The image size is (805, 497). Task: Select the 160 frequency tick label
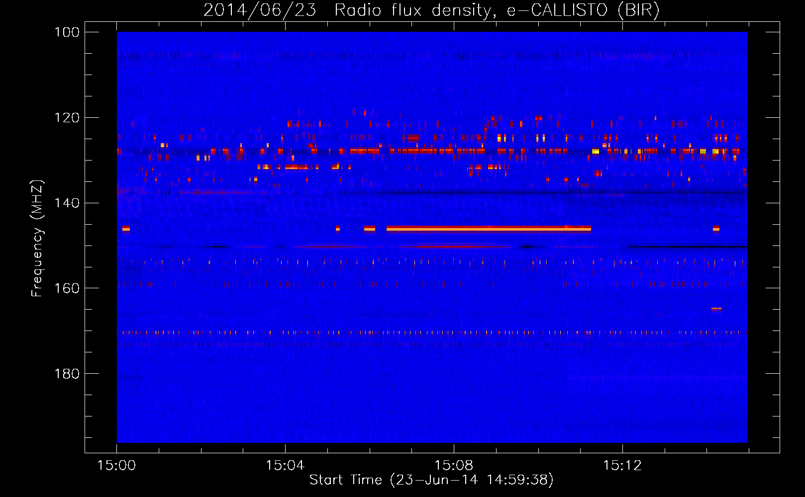67,289
